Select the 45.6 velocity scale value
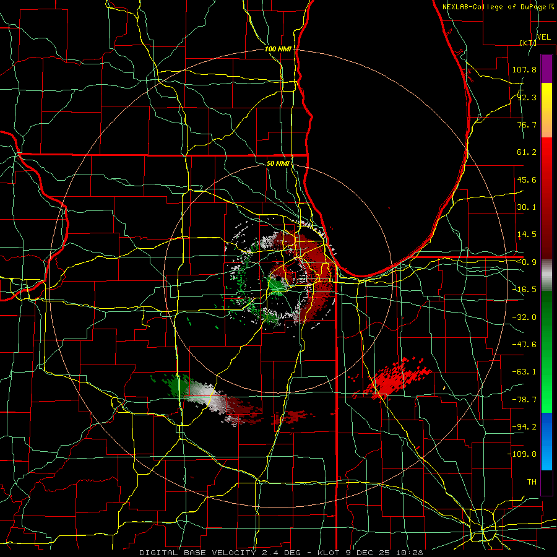The height and width of the screenshot is (557, 557). (527, 179)
